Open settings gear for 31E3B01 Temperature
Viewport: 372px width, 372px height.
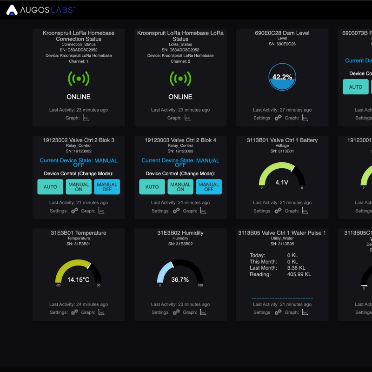(x=74, y=312)
